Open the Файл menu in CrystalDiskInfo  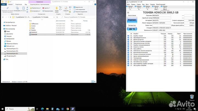(x=128, y=4)
